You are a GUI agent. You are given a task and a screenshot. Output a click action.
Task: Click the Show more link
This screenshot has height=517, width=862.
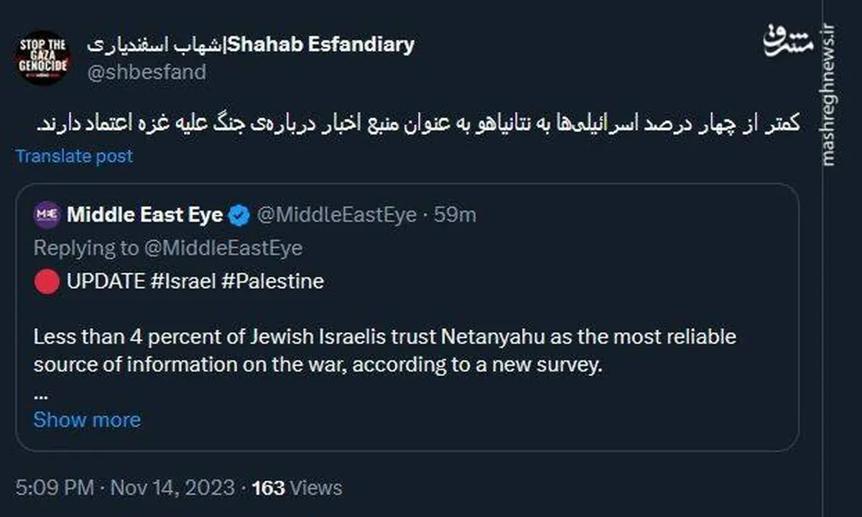coord(87,419)
